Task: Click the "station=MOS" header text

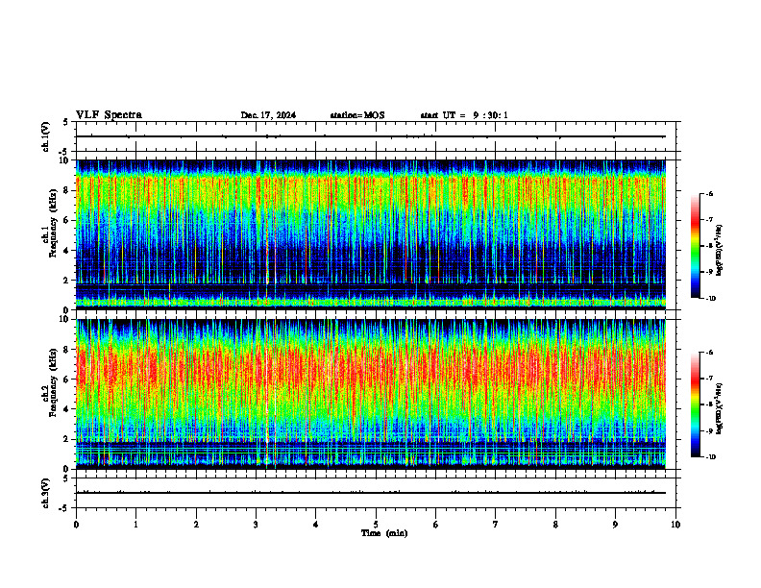Action: 357,115
